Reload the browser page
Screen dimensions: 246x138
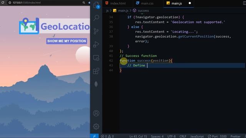click(3, 3)
